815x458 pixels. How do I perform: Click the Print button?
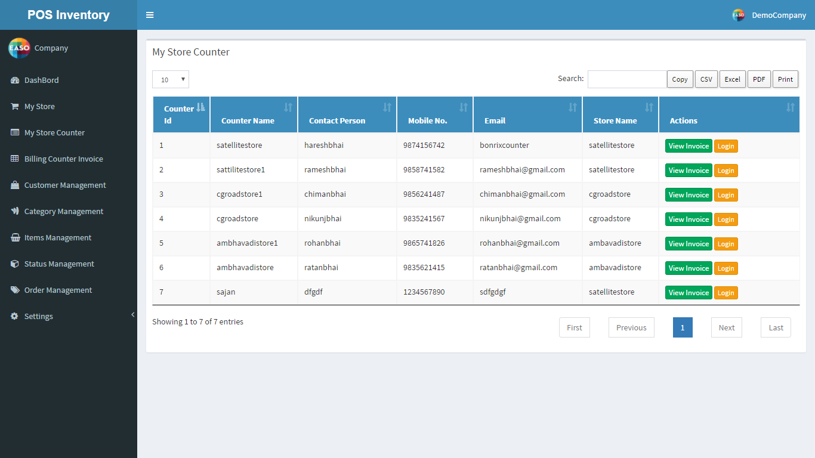click(786, 79)
